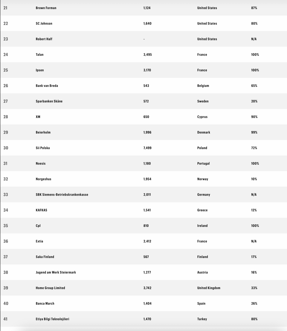
Task: Click the KAFKAS company name
Action: click(41, 210)
